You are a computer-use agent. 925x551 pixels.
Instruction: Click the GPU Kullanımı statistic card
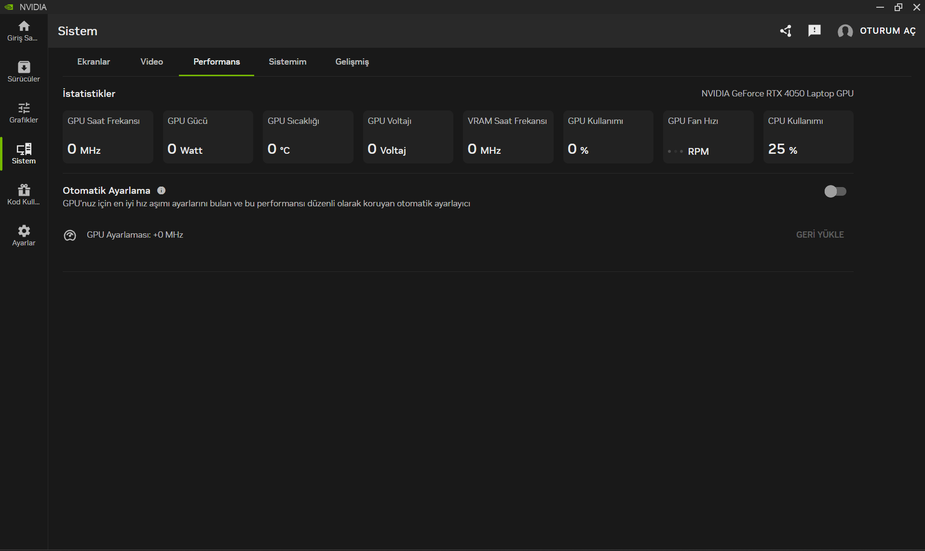tap(608, 137)
